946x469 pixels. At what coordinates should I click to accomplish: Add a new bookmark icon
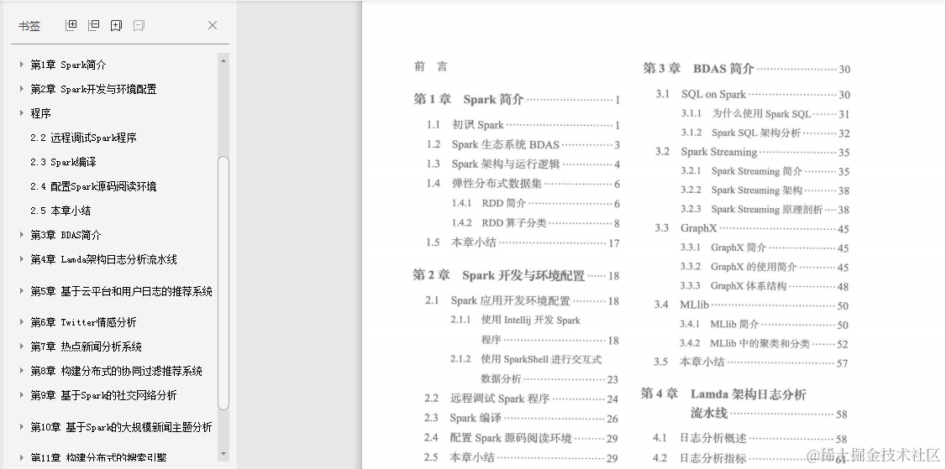click(117, 25)
